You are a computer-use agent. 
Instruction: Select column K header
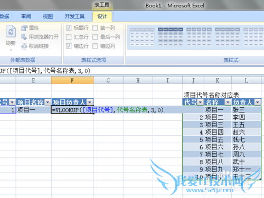point(218,80)
